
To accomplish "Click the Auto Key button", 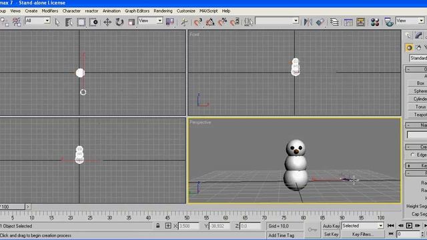I will 331,226.
